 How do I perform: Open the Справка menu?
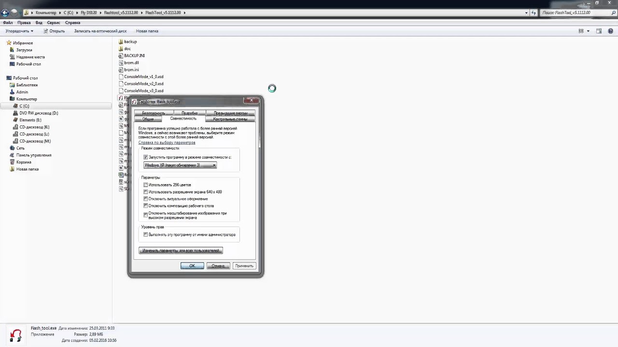click(x=72, y=23)
